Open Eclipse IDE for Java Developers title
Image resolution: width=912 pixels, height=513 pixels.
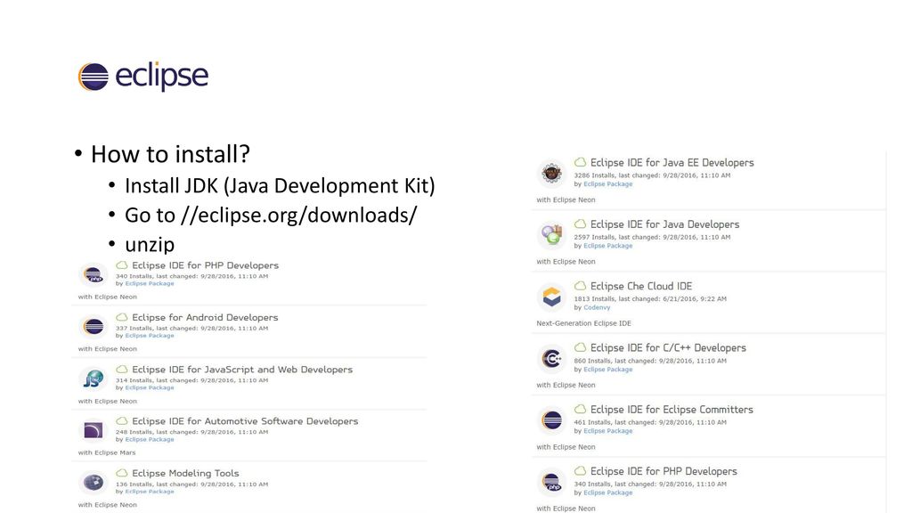664,224
